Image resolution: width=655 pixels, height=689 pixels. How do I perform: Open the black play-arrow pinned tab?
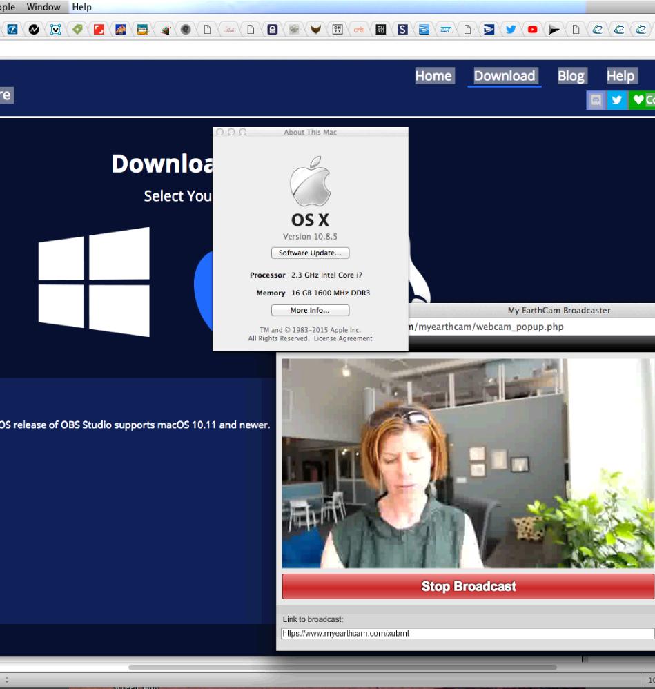pyautogui.click(x=554, y=30)
